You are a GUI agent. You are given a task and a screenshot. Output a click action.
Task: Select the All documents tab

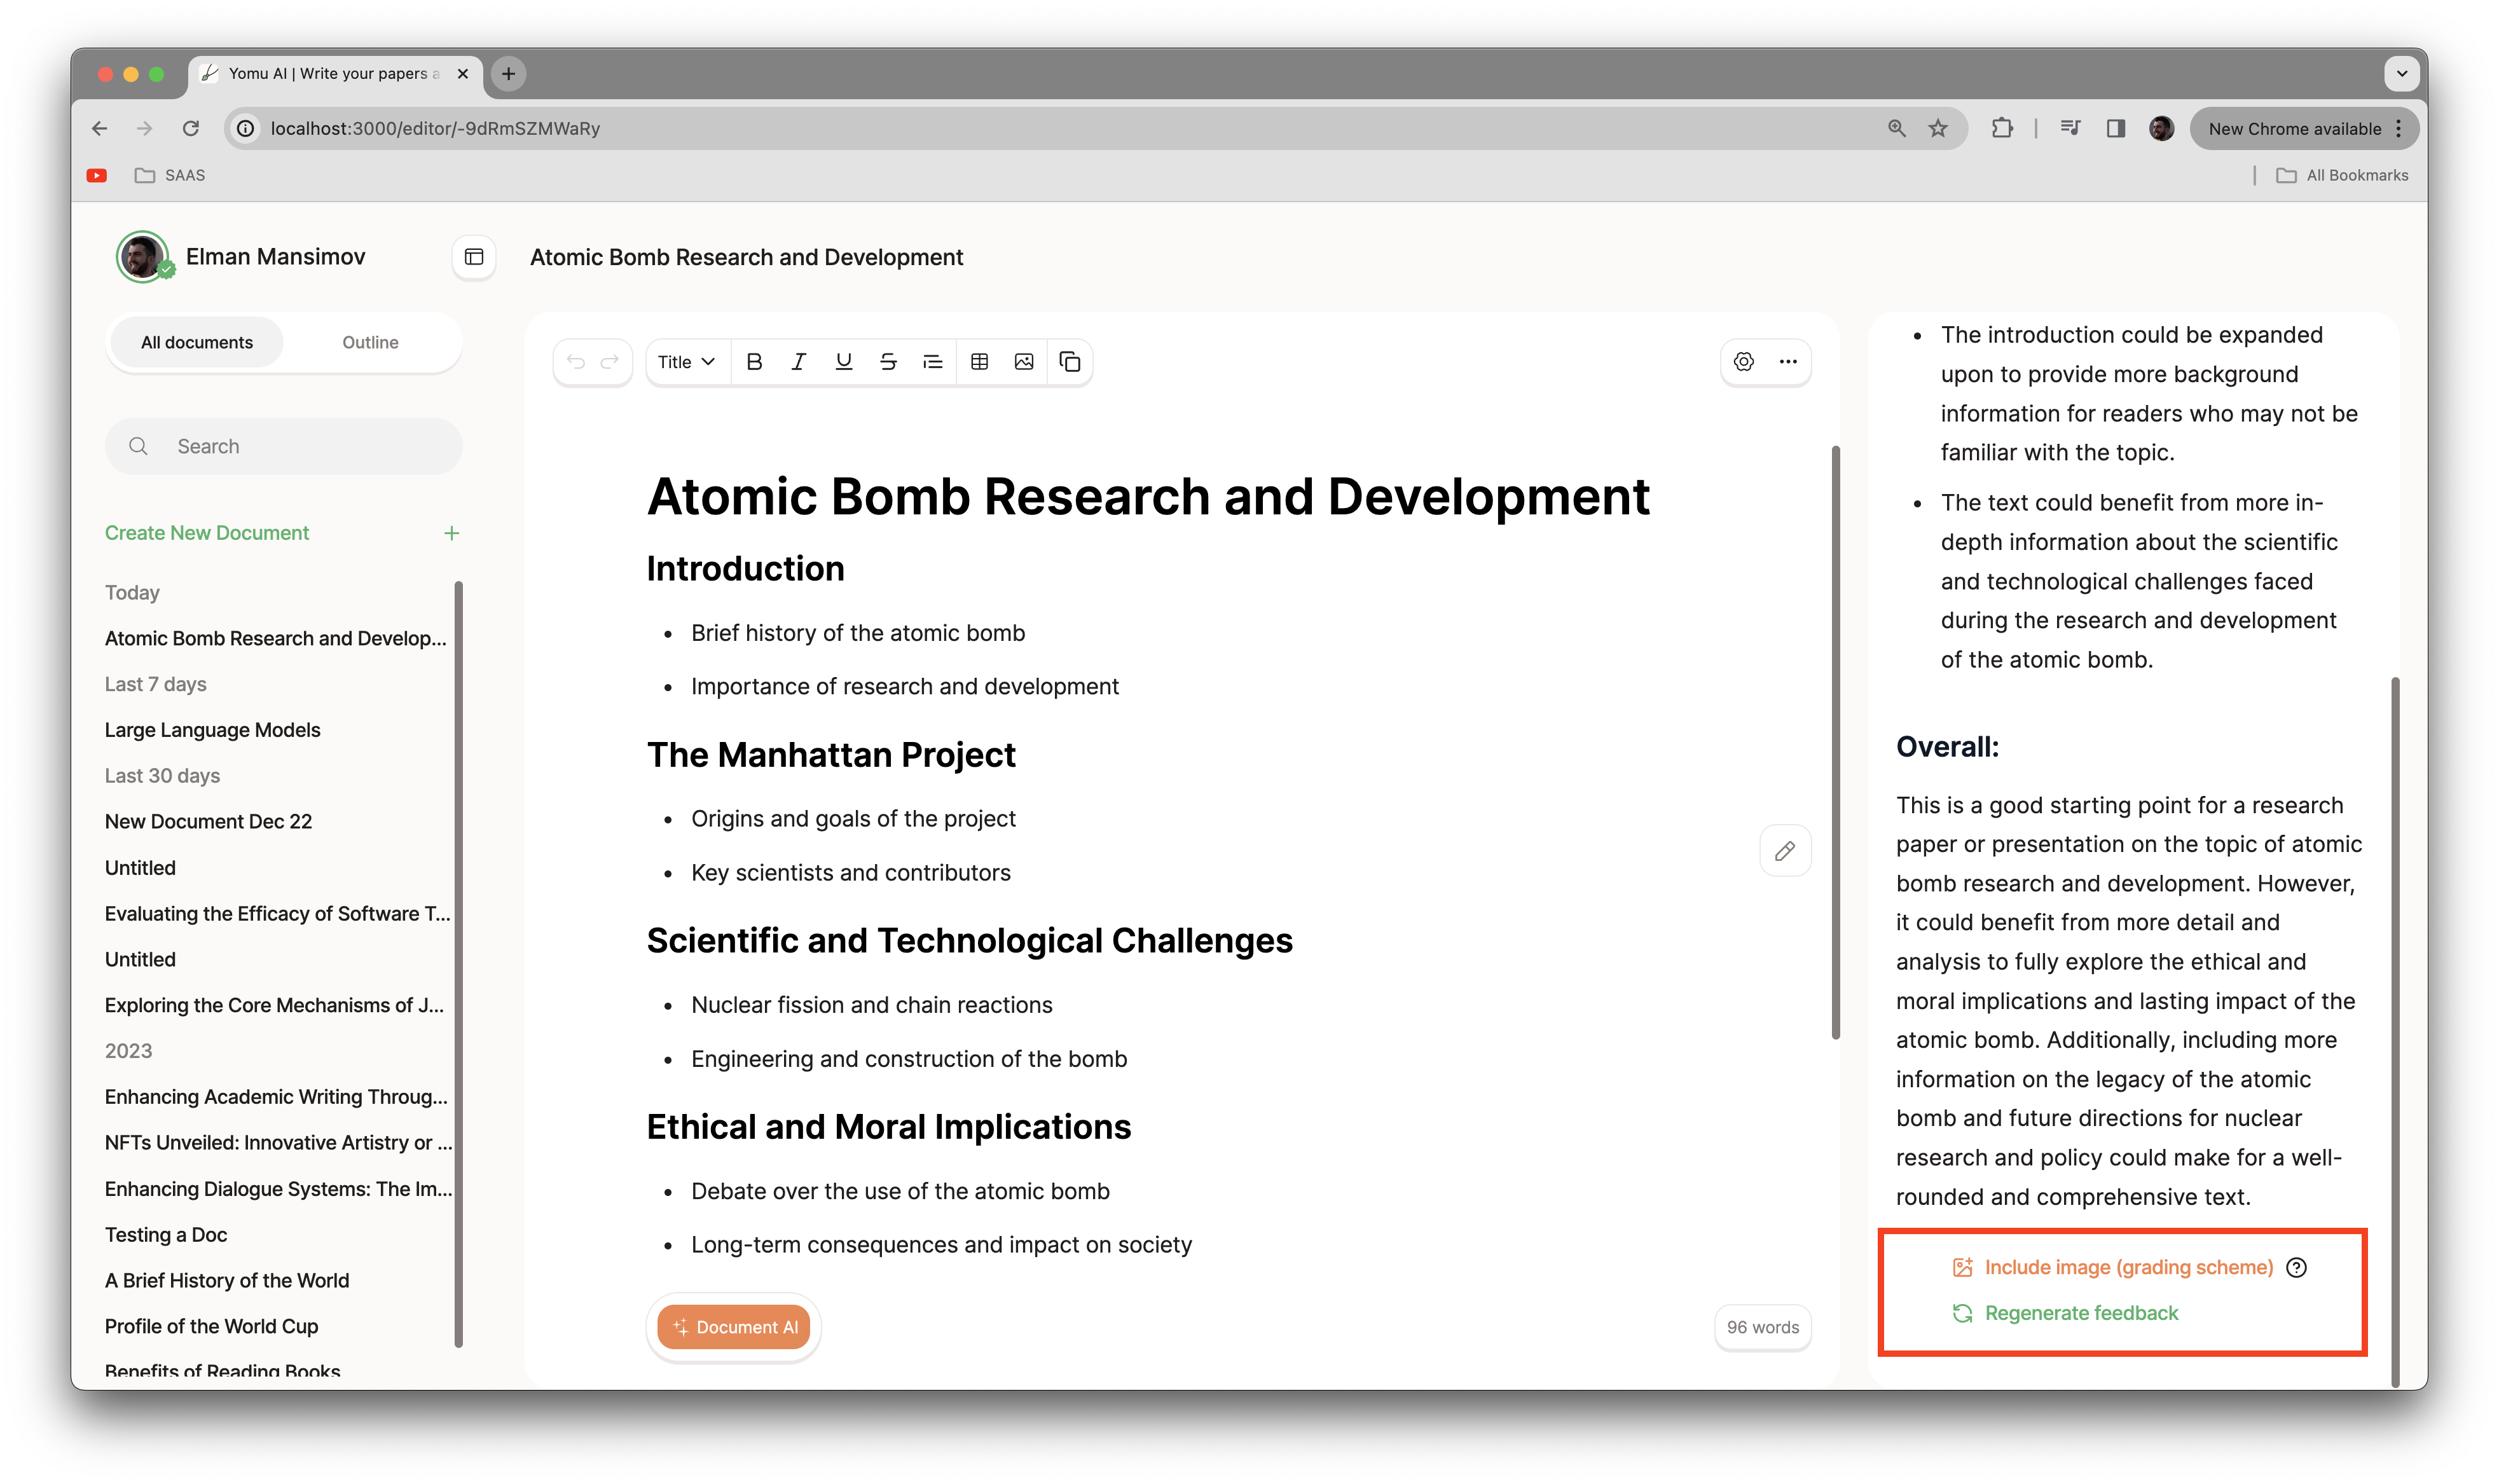(197, 342)
